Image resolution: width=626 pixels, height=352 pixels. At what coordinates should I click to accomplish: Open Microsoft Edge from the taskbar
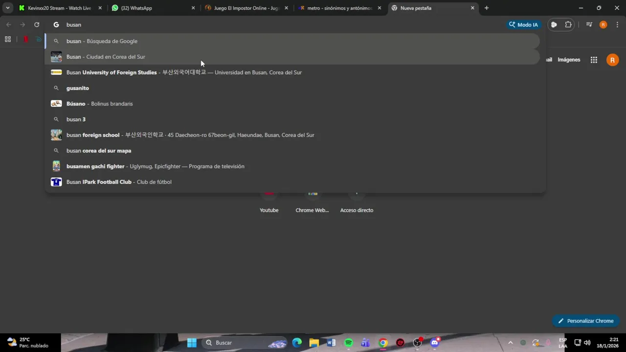click(297, 343)
